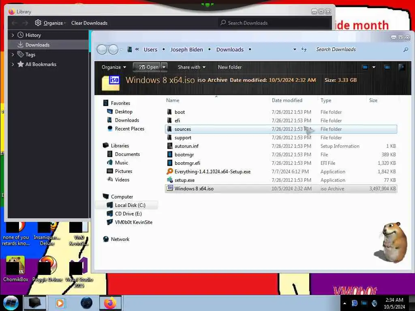Select the efi folder icon

(x=170, y=120)
